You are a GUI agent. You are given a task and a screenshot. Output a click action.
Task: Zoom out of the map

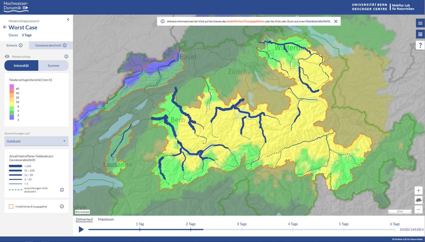(x=419, y=210)
